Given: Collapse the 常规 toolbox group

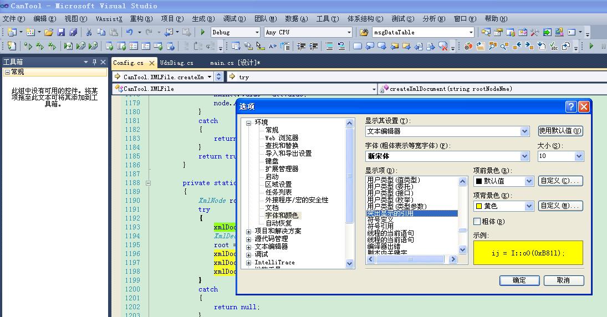Looking at the screenshot, I should click(x=7, y=72).
